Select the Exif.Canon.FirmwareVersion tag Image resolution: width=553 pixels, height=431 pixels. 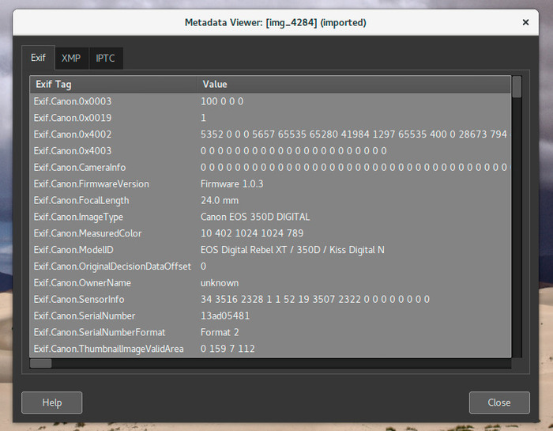tap(92, 184)
